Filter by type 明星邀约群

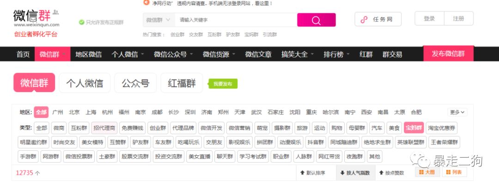coord(33,142)
